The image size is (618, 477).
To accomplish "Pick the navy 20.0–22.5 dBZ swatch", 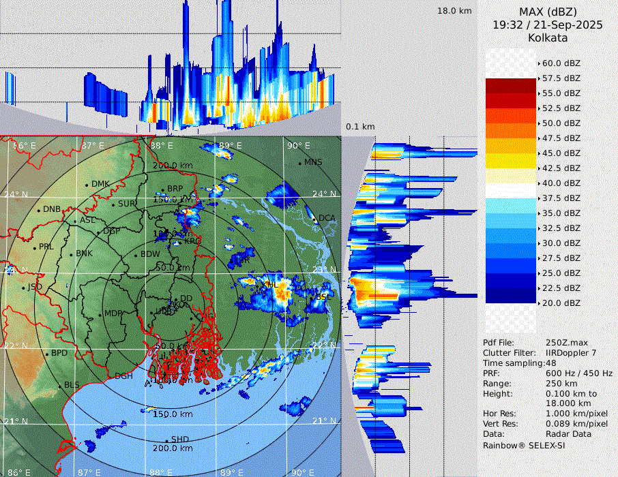I will click(511, 296).
